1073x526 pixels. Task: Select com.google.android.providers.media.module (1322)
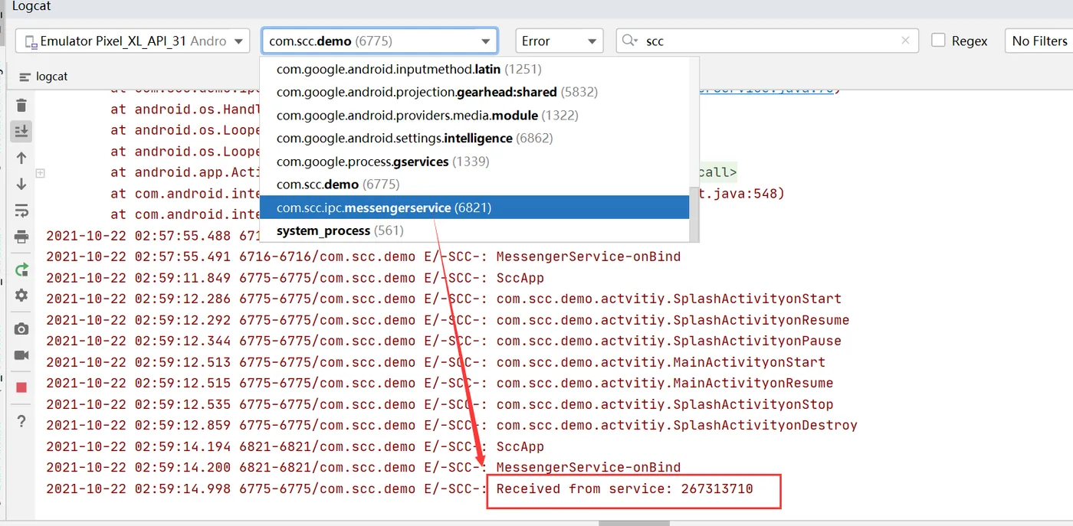click(x=474, y=115)
